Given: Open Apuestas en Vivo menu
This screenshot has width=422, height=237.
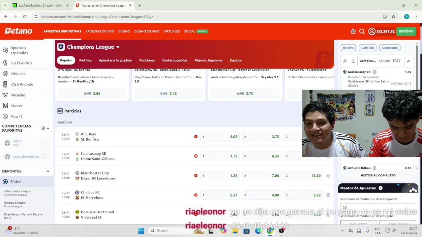Looking at the screenshot, I should click(x=100, y=31).
